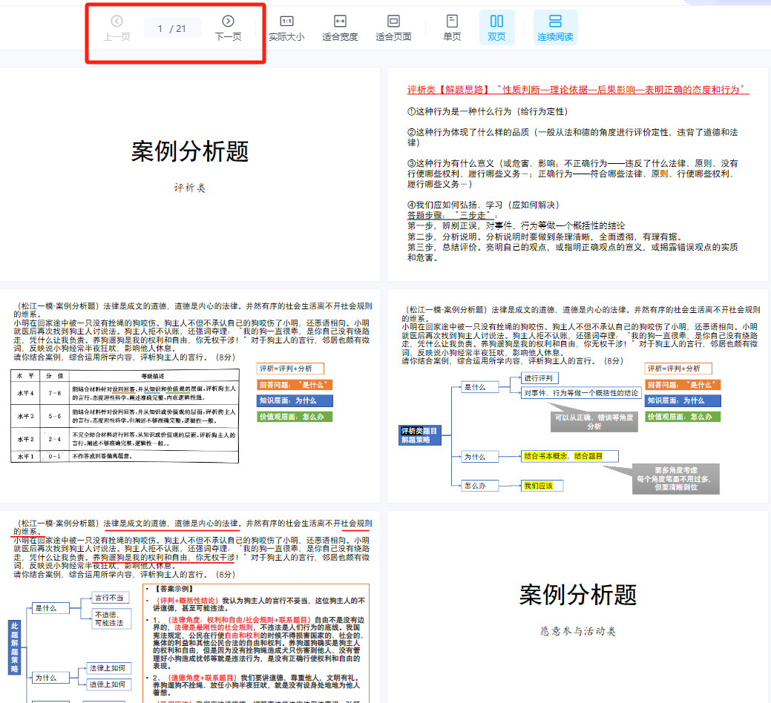
Task: Open the first page thumbnail titled 案例分析题 评析类
Action: (190, 174)
